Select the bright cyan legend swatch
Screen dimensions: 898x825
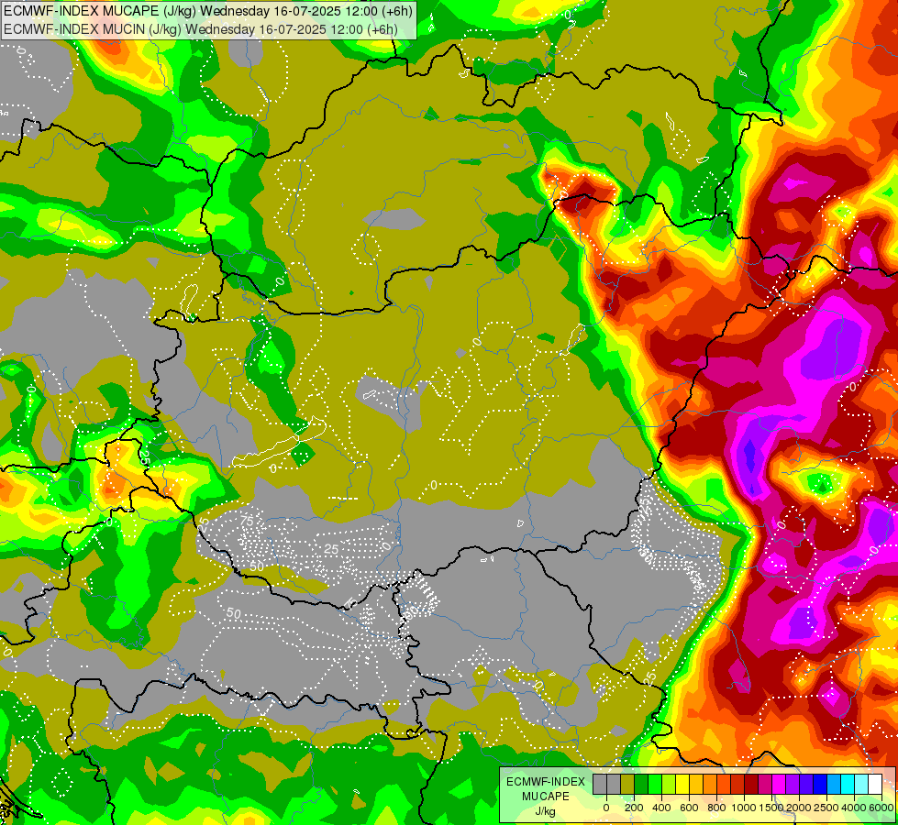pos(848,784)
